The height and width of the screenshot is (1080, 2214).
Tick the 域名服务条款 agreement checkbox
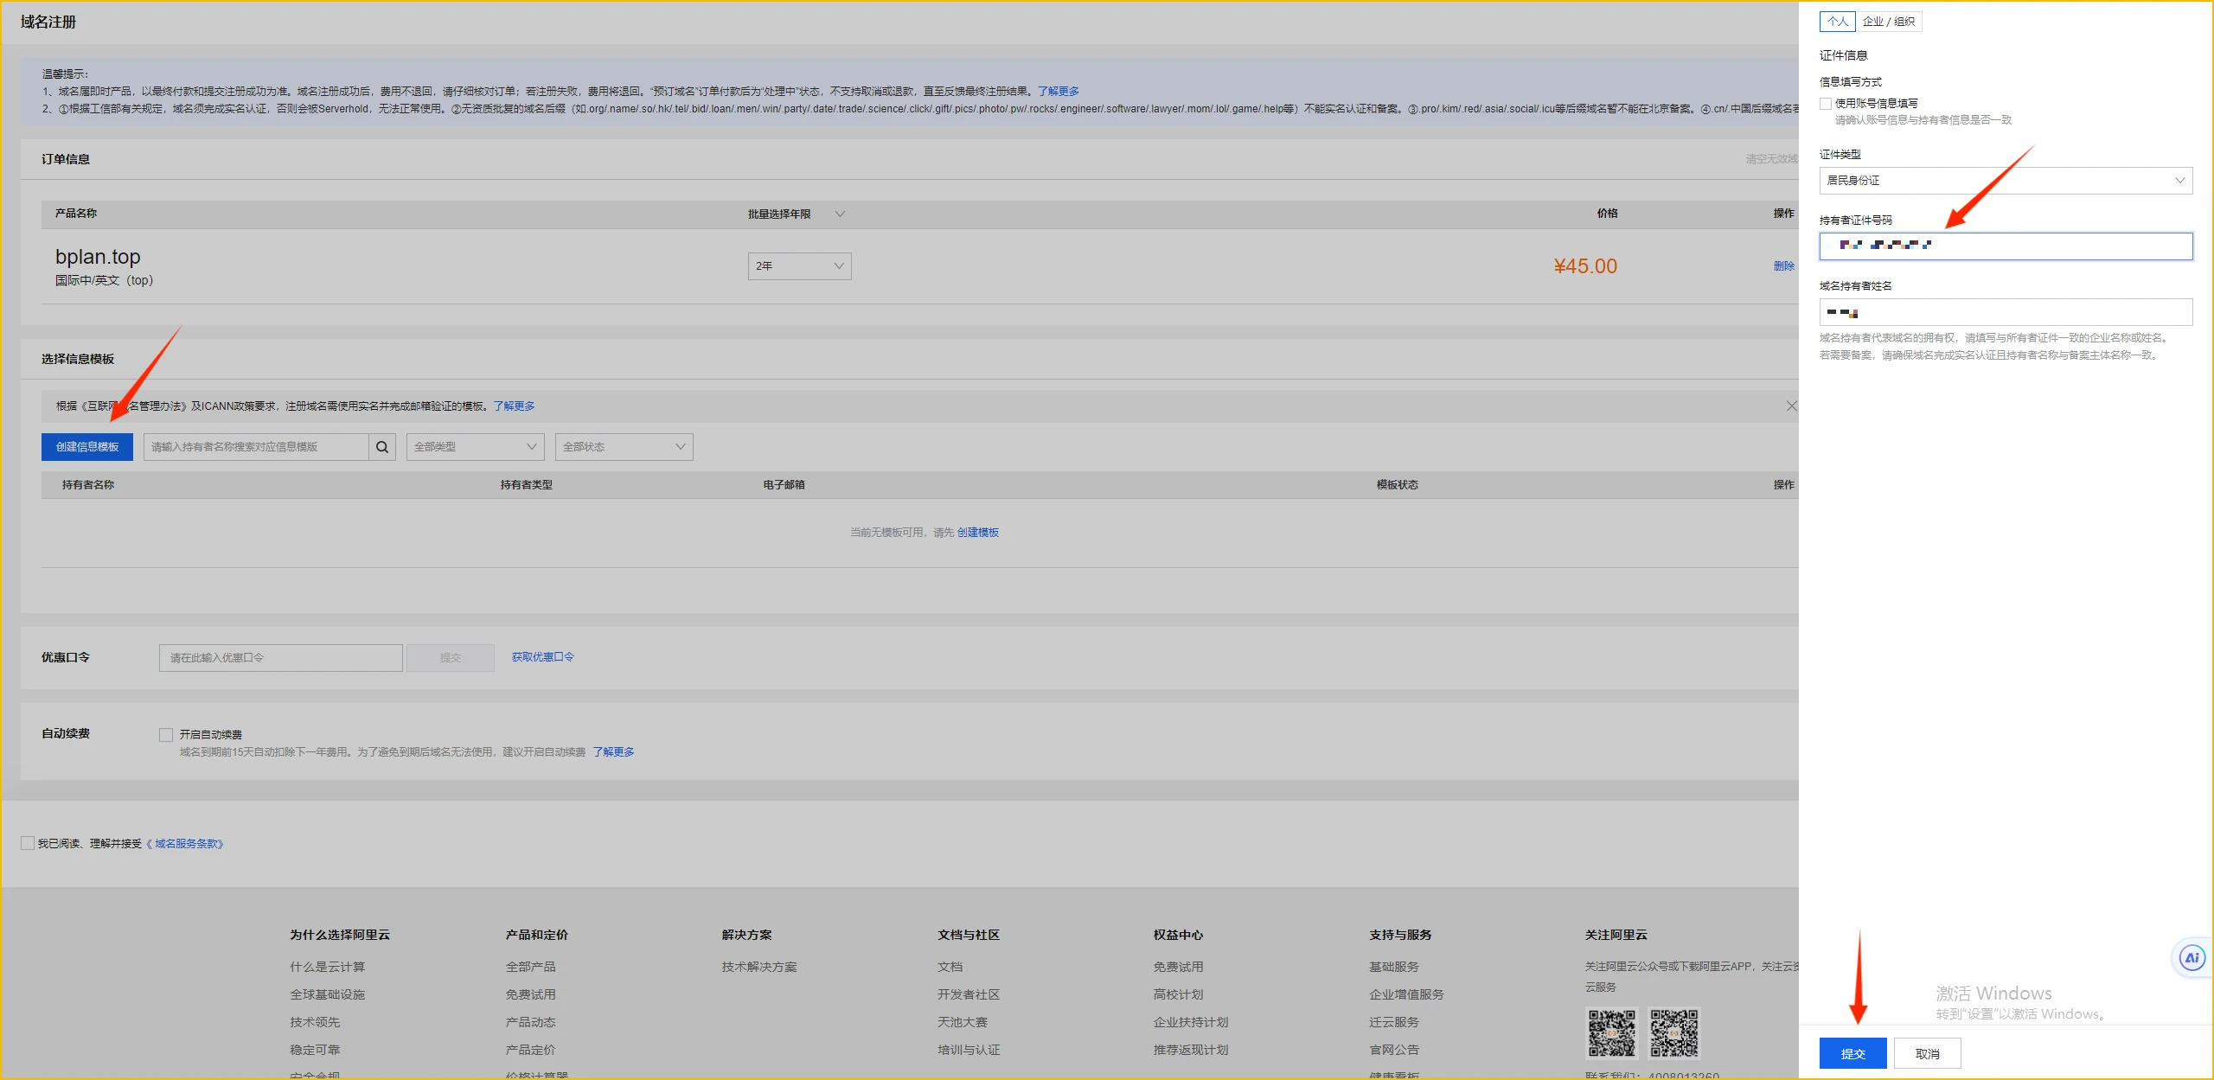pyautogui.click(x=28, y=843)
